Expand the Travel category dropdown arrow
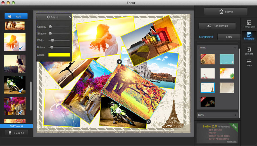This screenshot has height=146, width=257. click(235, 48)
